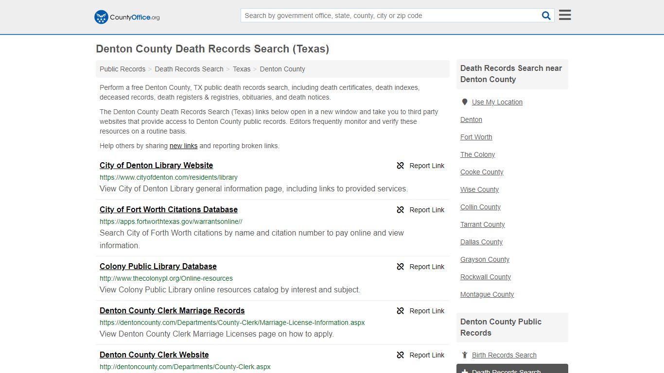
Task: Open City of Denton Library Website title
Action: point(156,165)
